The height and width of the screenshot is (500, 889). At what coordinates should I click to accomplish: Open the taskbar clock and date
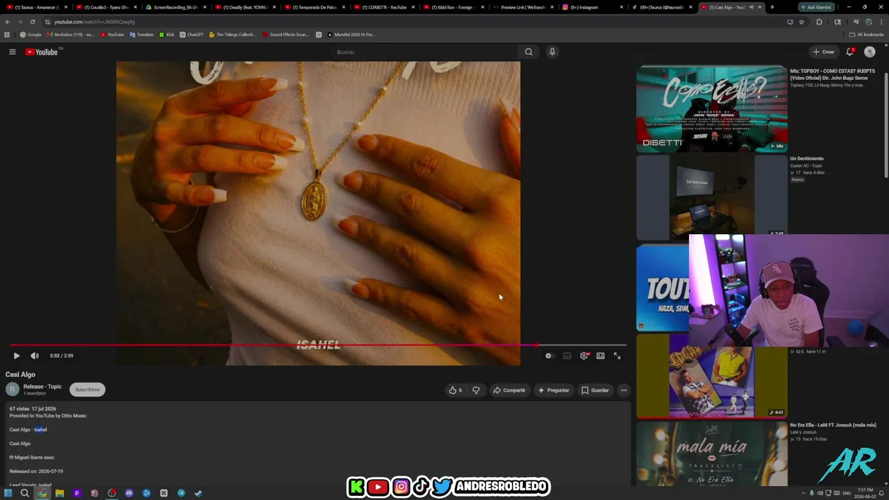[865, 493]
